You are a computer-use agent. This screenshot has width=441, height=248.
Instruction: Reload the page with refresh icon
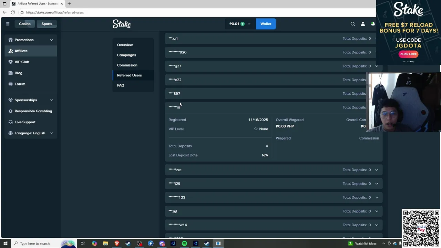click(x=13, y=12)
